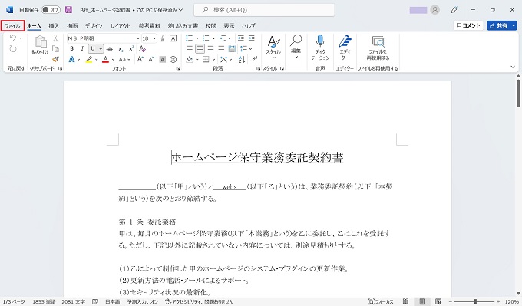
Task: Click the character border icon
Action: [x=173, y=38]
